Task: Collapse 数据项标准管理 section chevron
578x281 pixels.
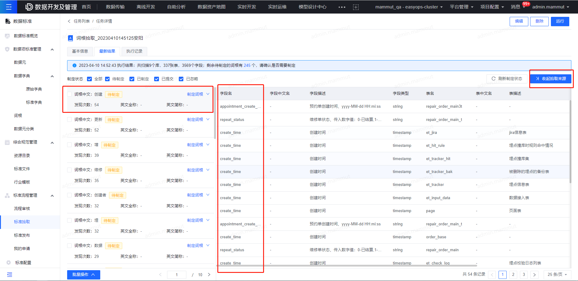Action: (52, 49)
